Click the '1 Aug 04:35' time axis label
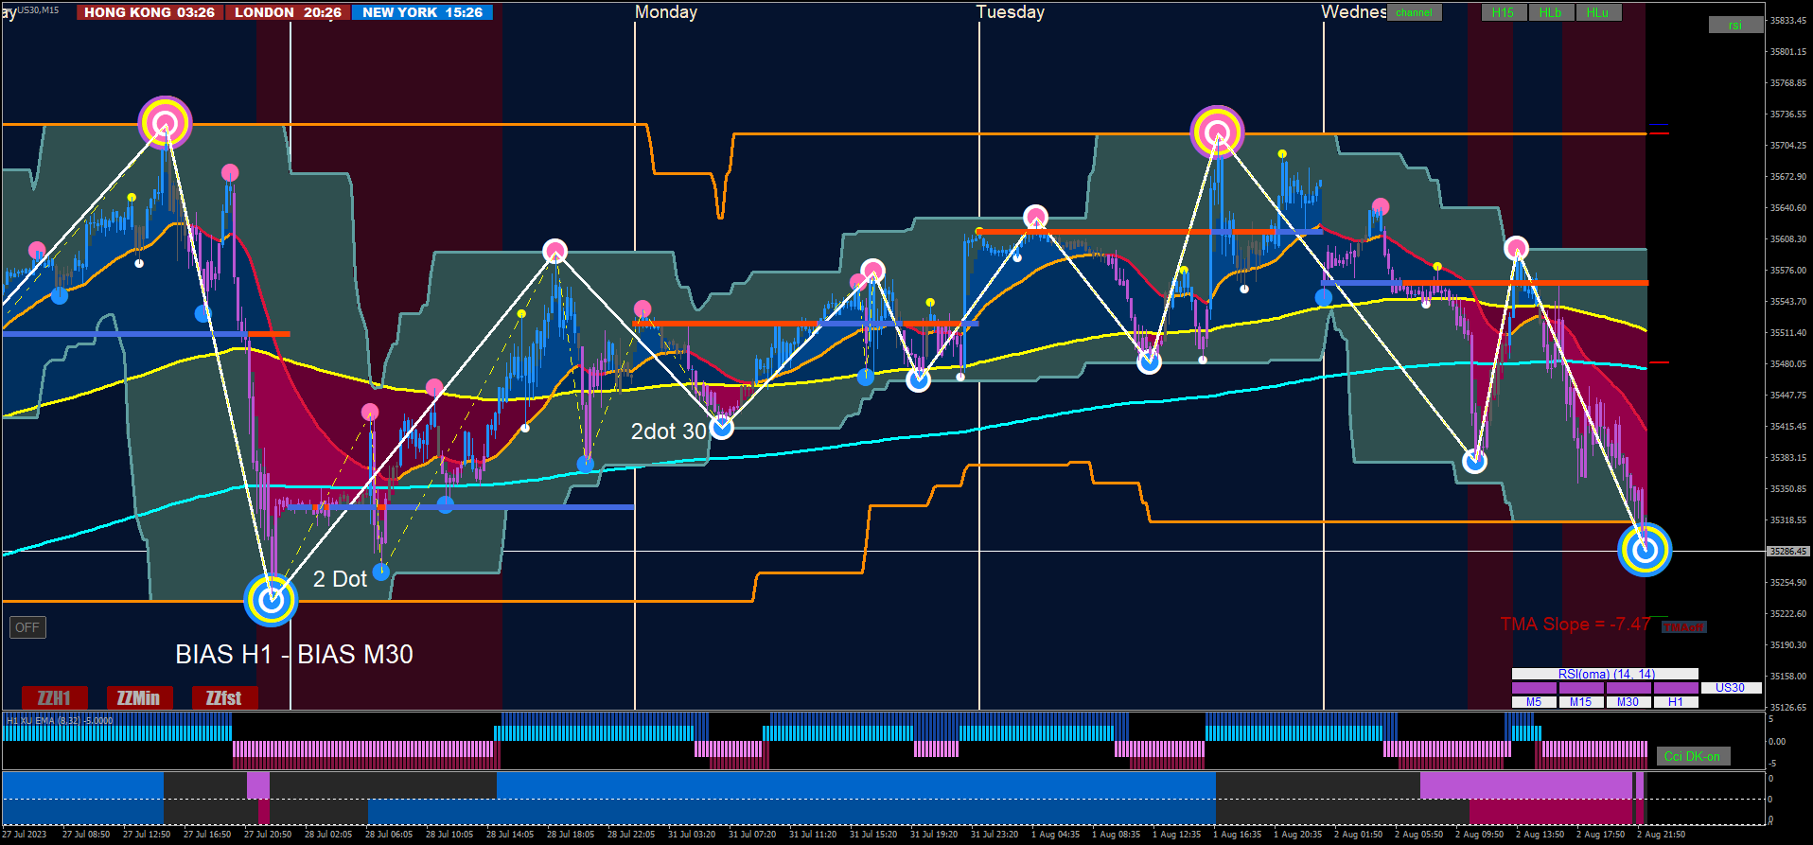The height and width of the screenshot is (845, 1813). pyautogui.click(x=1055, y=835)
